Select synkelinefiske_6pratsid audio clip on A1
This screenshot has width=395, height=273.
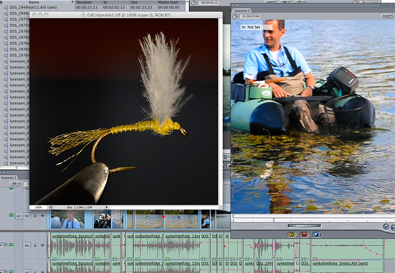coord(72,245)
